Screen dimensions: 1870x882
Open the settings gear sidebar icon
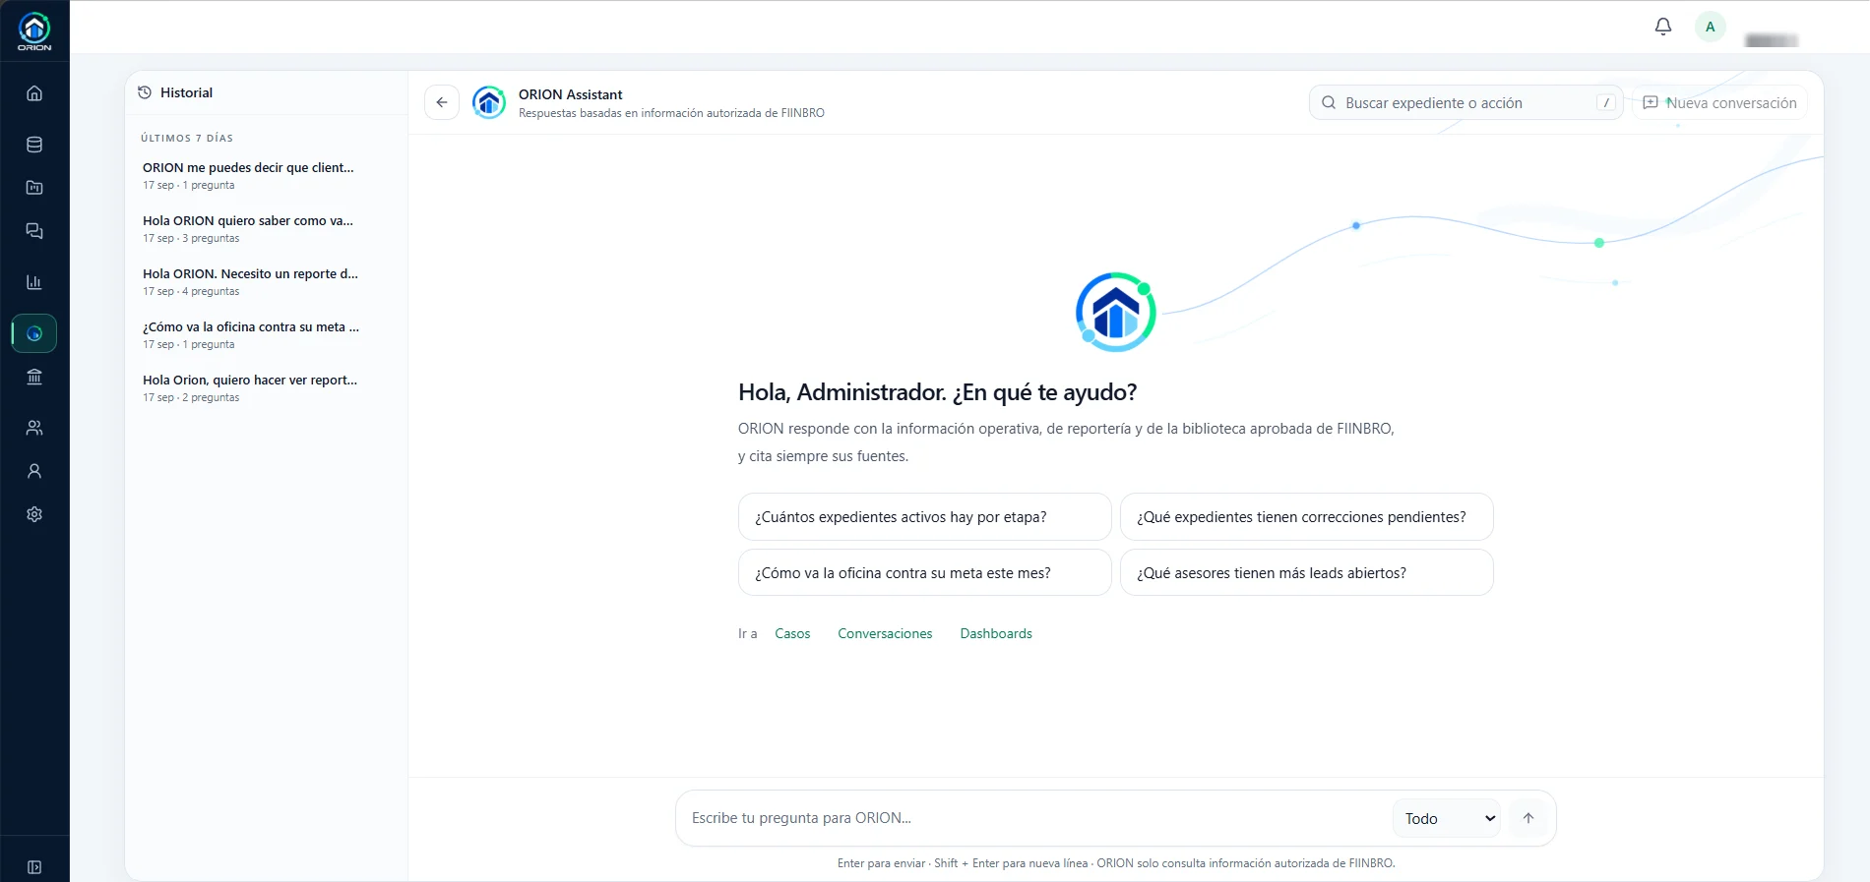click(34, 514)
